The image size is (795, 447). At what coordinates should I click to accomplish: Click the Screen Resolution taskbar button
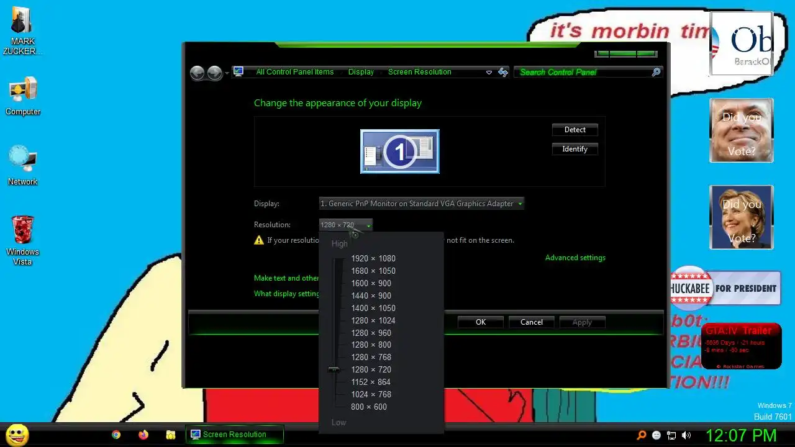(x=235, y=435)
